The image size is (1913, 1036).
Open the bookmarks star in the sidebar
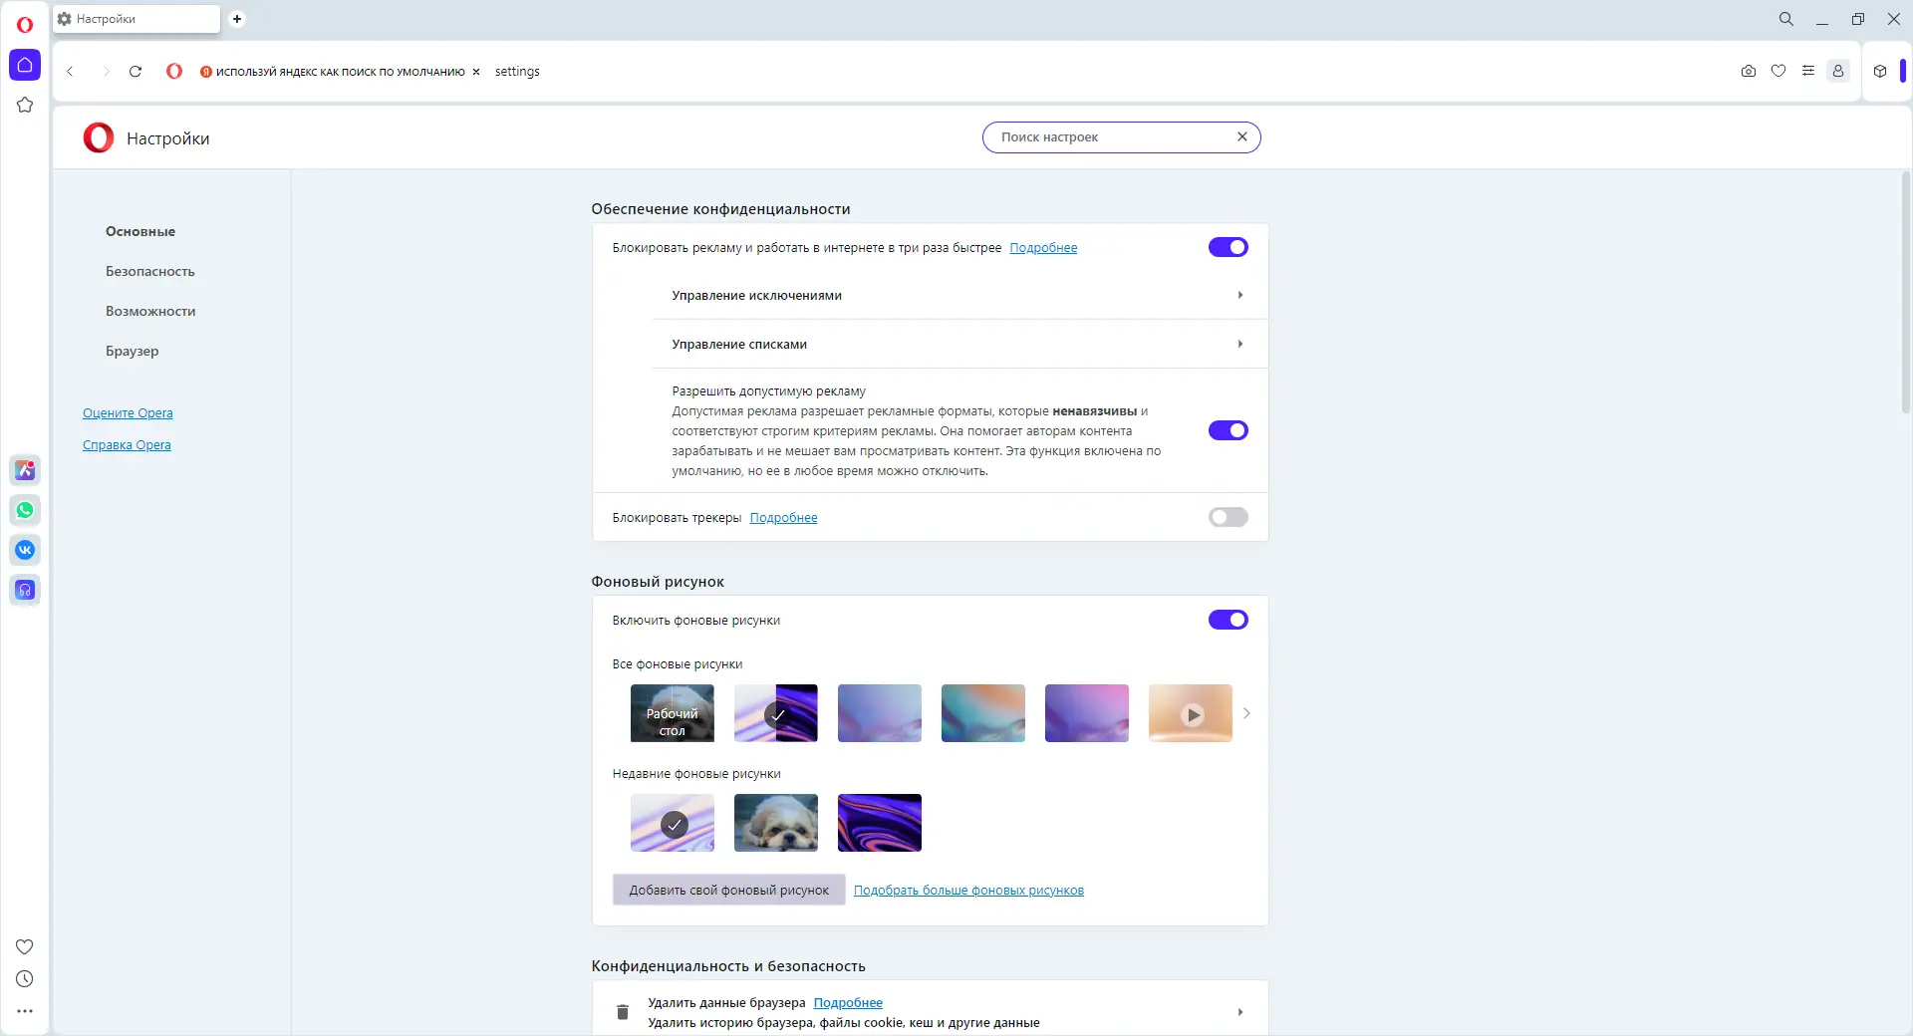click(x=25, y=105)
